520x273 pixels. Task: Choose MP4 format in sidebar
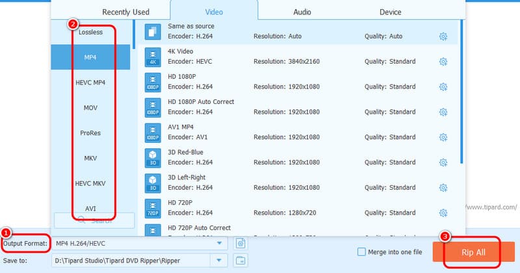pyautogui.click(x=90, y=57)
